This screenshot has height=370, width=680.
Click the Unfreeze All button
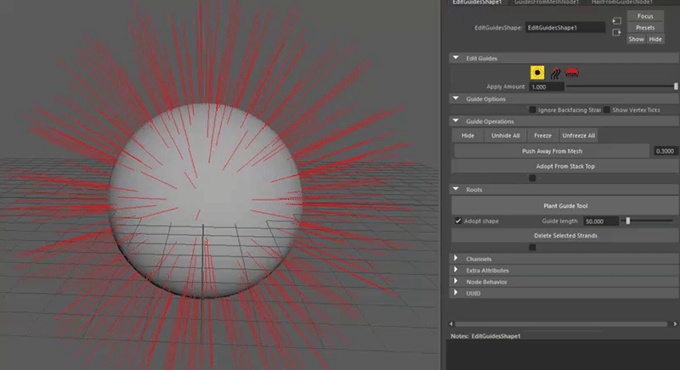click(x=579, y=136)
